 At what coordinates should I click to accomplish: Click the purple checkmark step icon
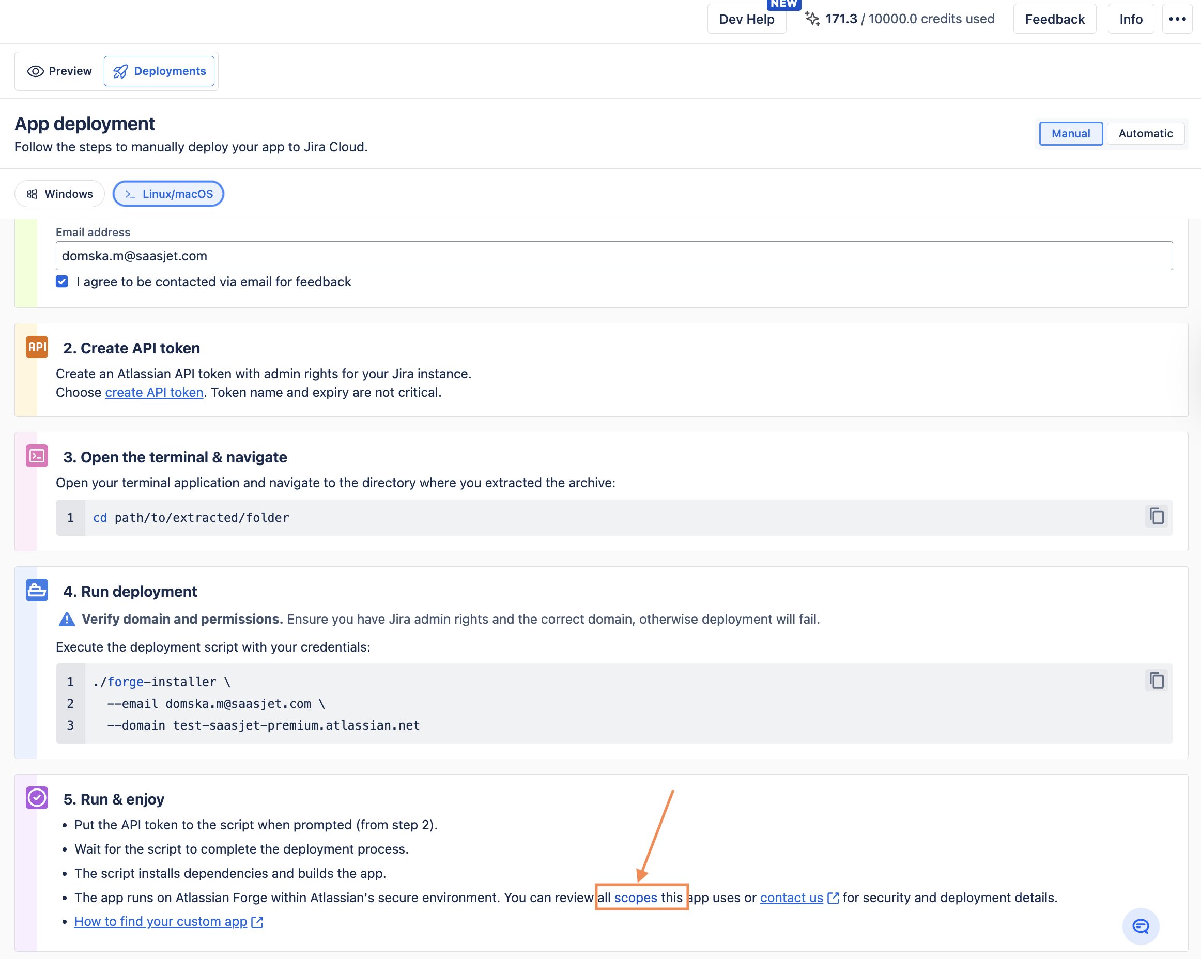37,798
